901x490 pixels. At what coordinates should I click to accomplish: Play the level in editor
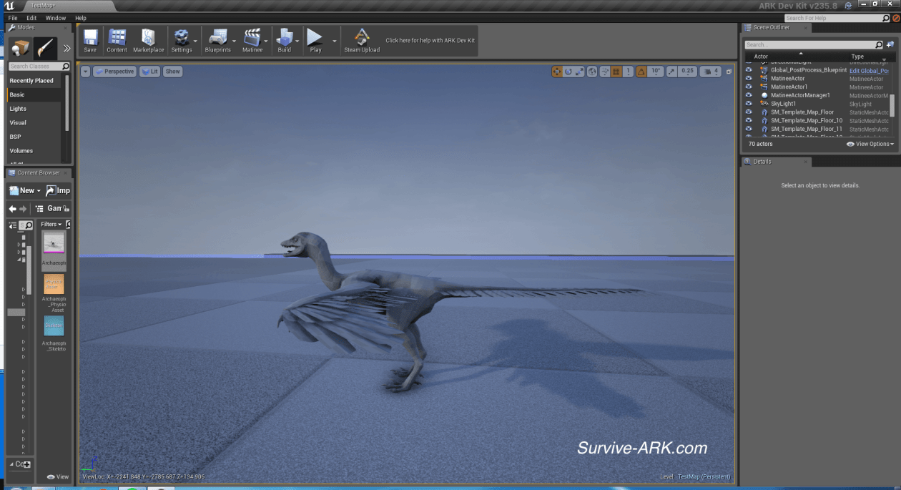click(315, 41)
